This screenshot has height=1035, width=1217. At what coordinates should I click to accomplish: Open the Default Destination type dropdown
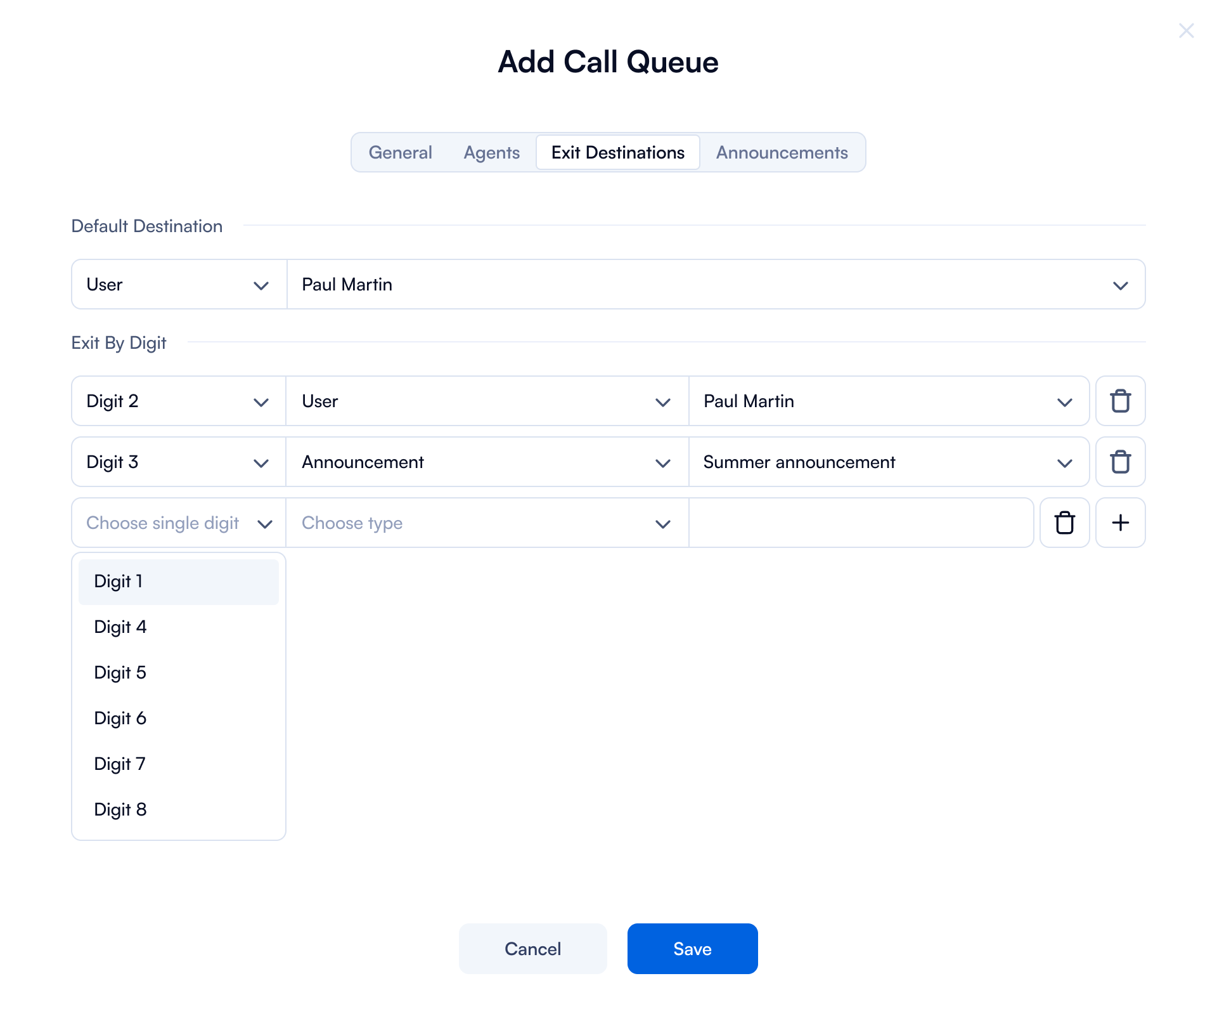pyautogui.click(x=179, y=284)
